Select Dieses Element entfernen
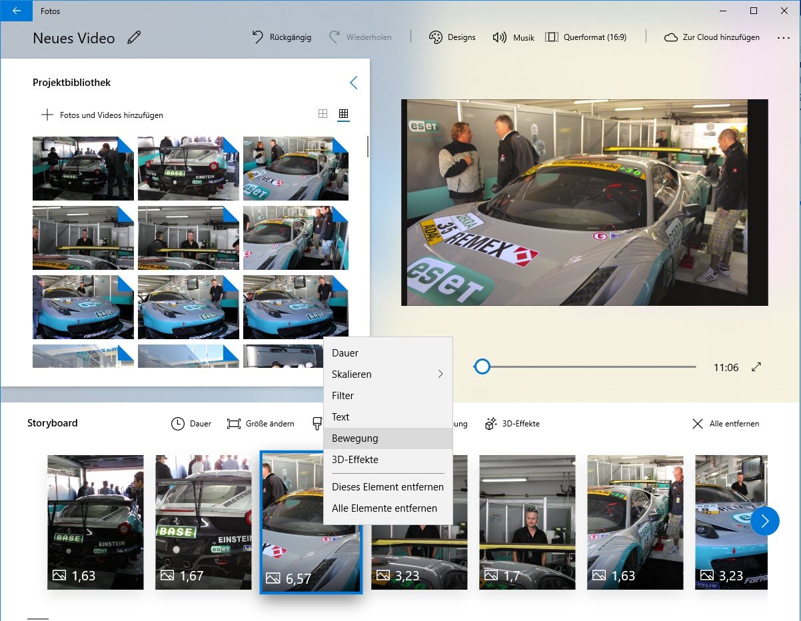The width and height of the screenshot is (801, 621). [x=388, y=487]
